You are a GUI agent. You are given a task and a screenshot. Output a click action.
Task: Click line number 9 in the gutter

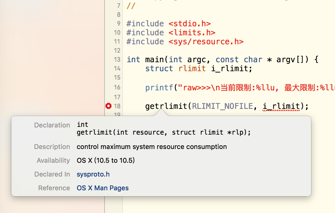pyautogui.click(x=119, y=23)
